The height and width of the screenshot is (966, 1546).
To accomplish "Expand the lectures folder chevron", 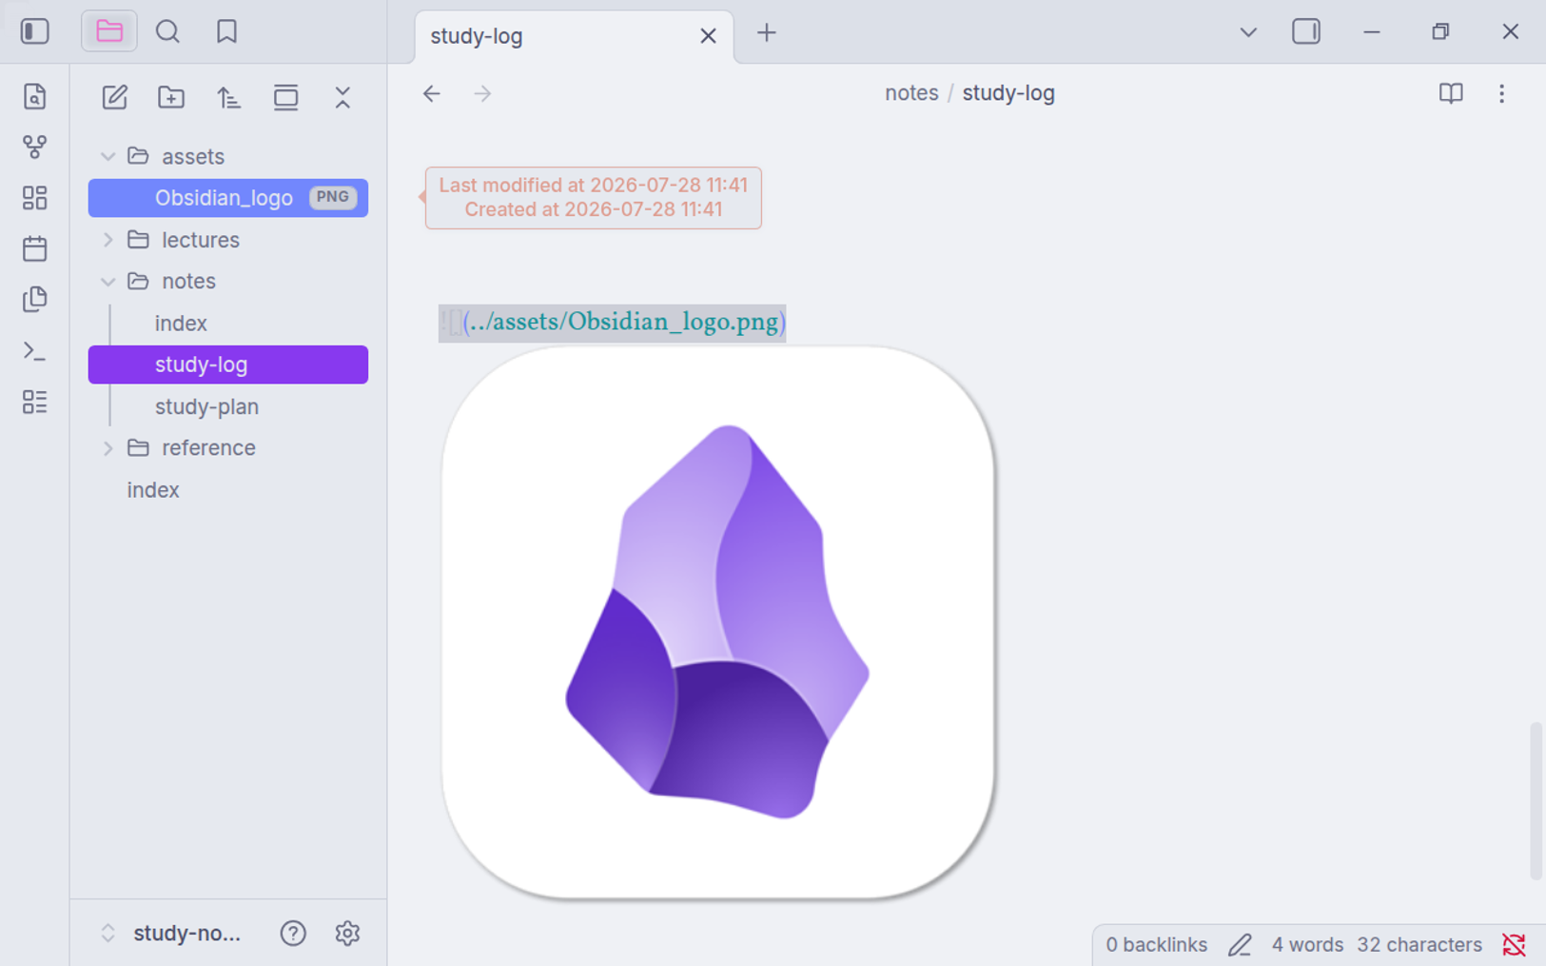I will pos(108,240).
